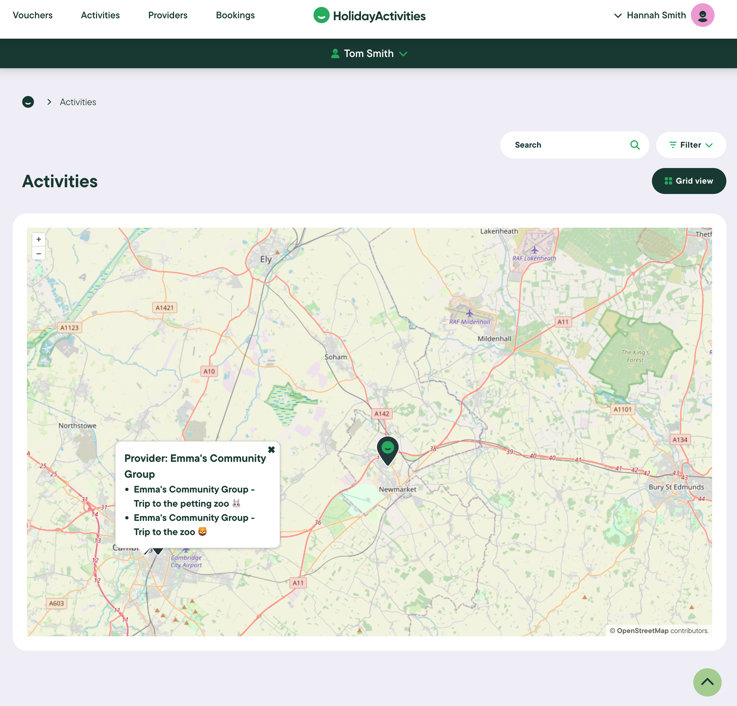Viewport: 737px width, 706px height.
Task: Click the map zoom in plus button
Action: tap(38, 239)
